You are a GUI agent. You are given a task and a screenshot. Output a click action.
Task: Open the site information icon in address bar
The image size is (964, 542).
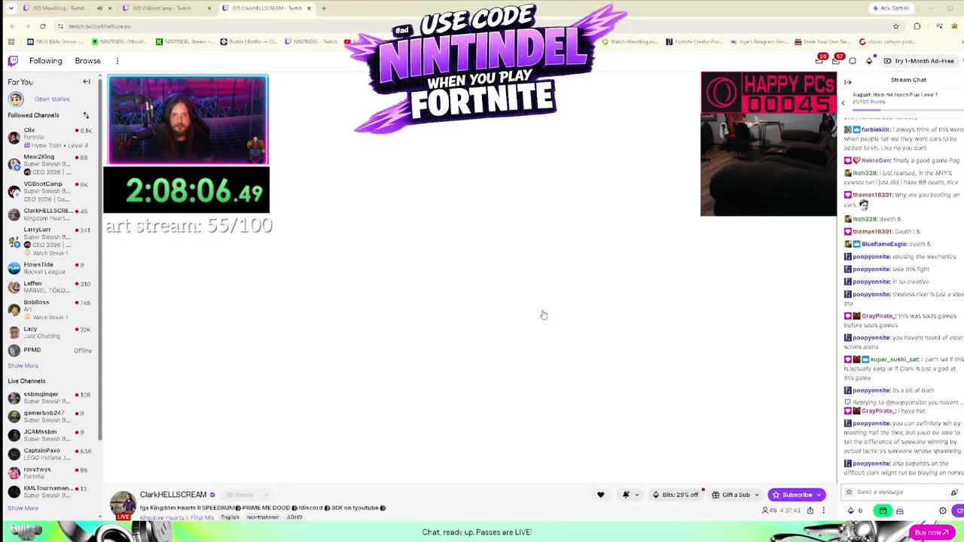[x=60, y=26]
